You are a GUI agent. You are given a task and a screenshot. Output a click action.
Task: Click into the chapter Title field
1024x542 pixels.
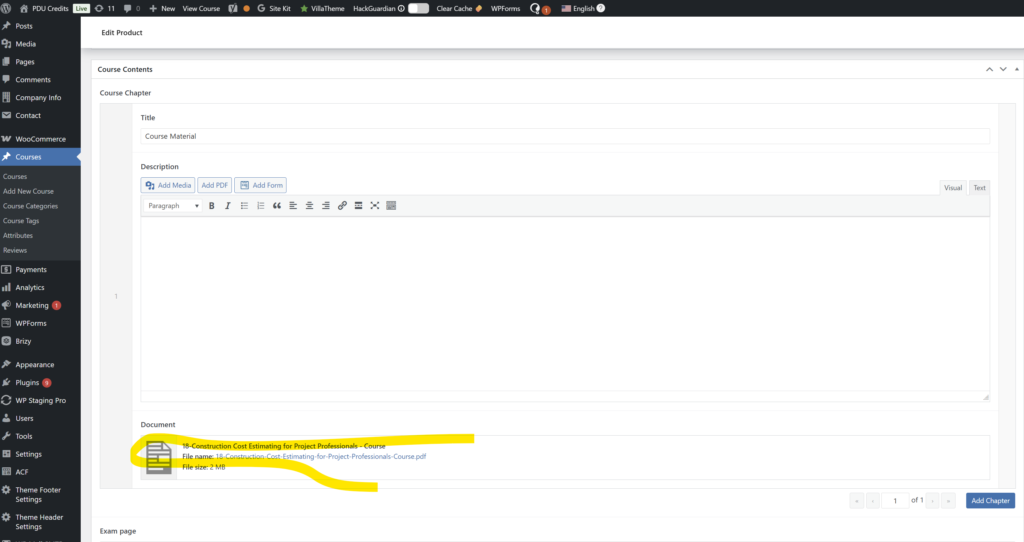[x=564, y=136]
